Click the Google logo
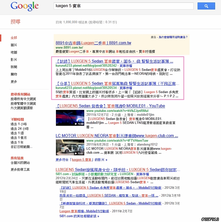The width and height of the screenshot is (221, 222). tap(25, 6)
